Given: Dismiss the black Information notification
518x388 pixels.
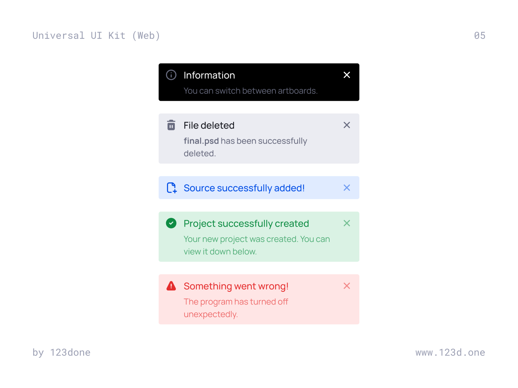Looking at the screenshot, I should coord(347,75).
